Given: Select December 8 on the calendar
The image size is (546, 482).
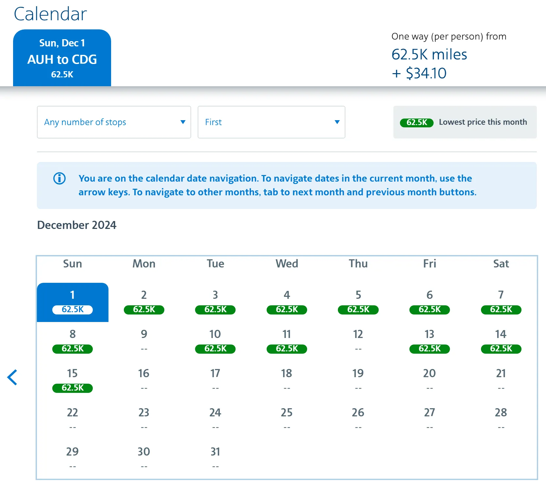Looking at the screenshot, I should pyautogui.click(x=73, y=341).
